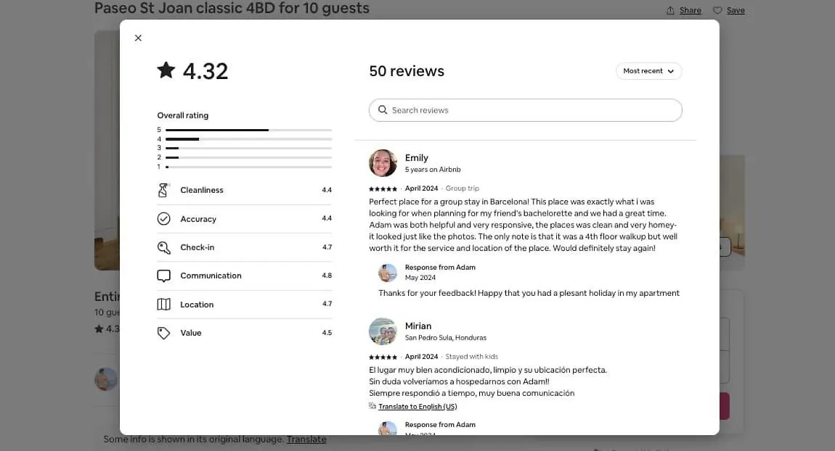Click the 5-star rating bar
The width and height of the screenshot is (835, 451).
coord(248,130)
